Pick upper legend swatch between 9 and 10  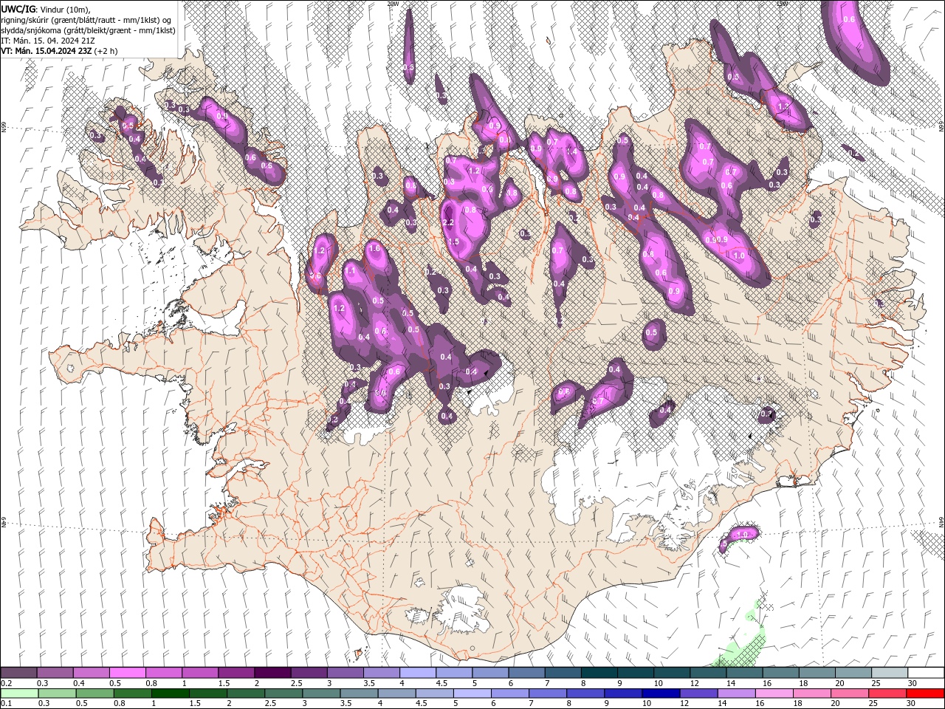coord(636,673)
